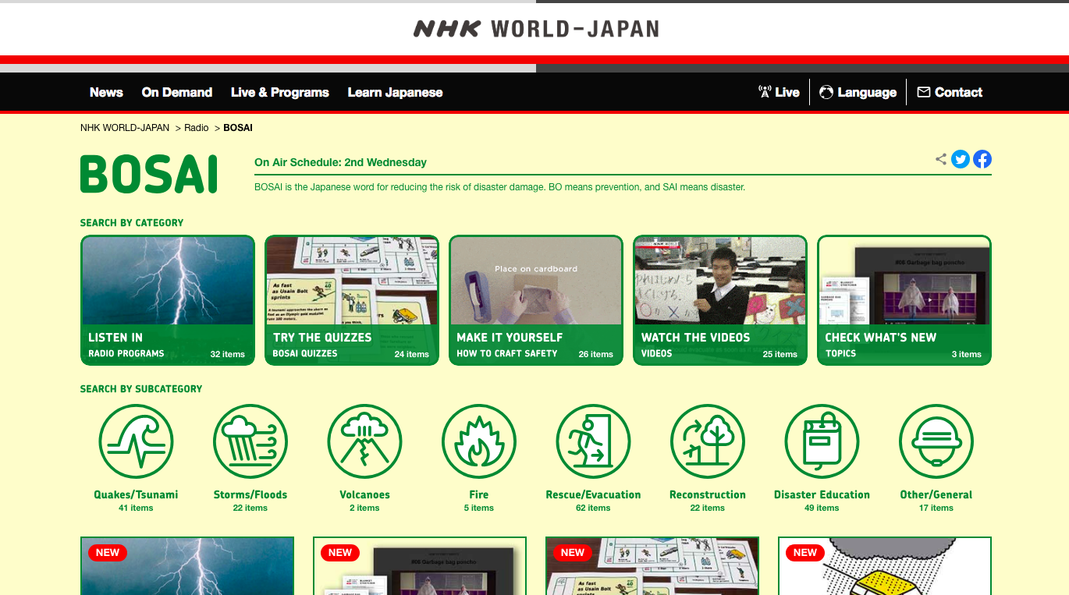Click the "41 items" count under Quakes/Tsunami

136,508
